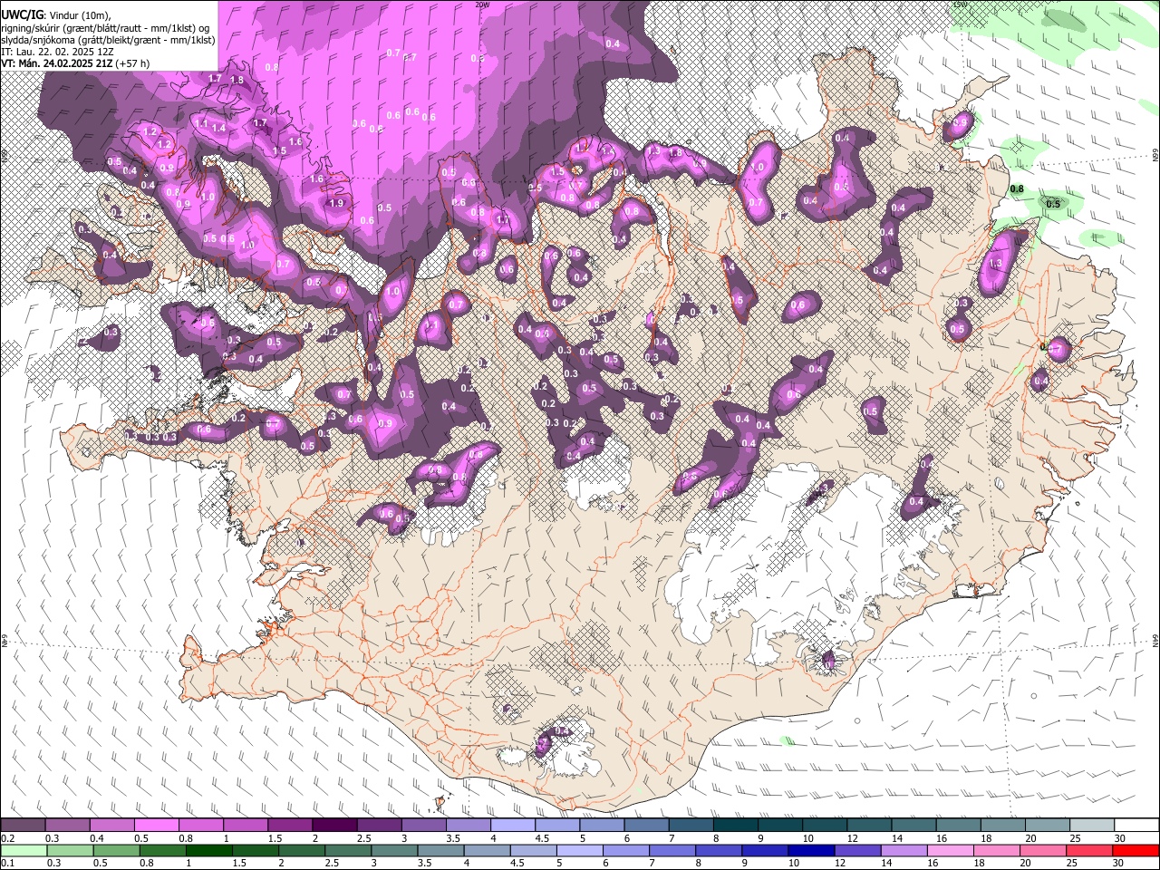Image resolution: width=1160 pixels, height=870 pixels.
Task: Pick the periwinkle 6 swatch in lower legend
Action: click(627, 851)
